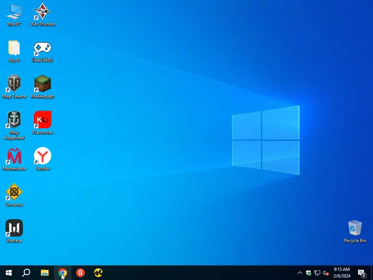Click the muted volume tray icon

point(326,273)
